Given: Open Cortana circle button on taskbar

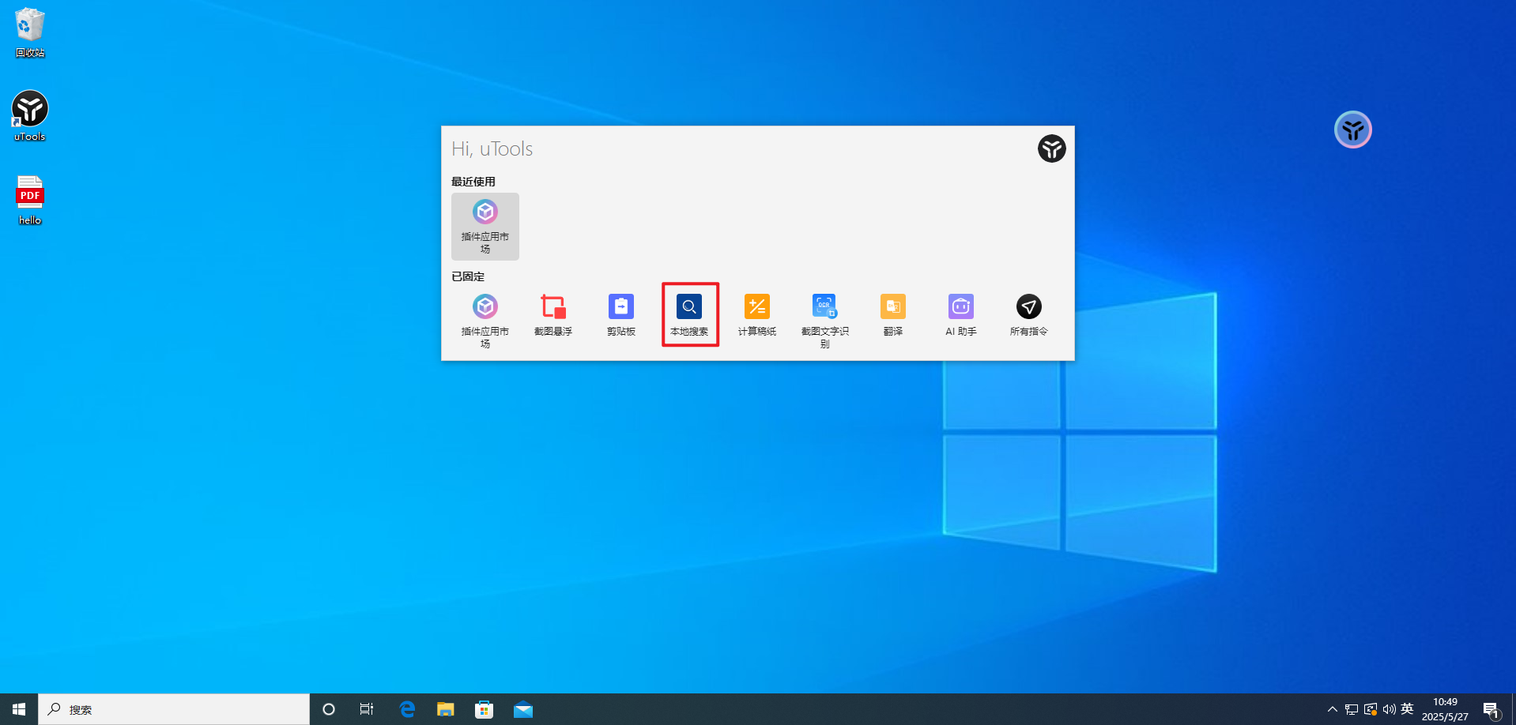Looking at the screenshot, I should pyautogui.click(x=329, y=709).
